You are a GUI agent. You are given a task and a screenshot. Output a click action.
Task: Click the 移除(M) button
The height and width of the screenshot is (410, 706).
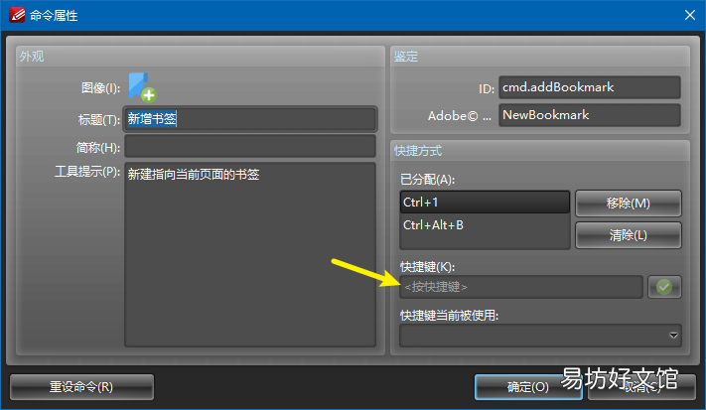click(x=629, y=204)
